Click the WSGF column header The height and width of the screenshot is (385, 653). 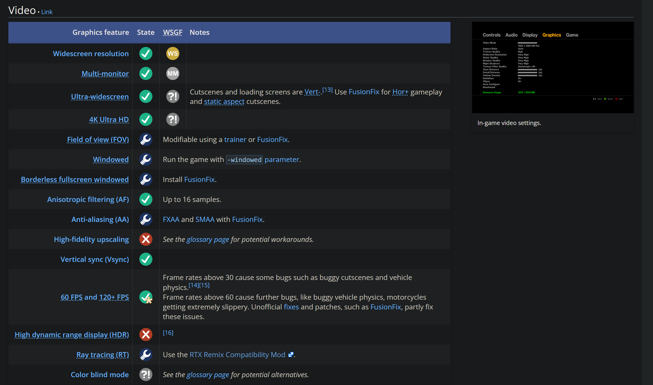point(173,32)
